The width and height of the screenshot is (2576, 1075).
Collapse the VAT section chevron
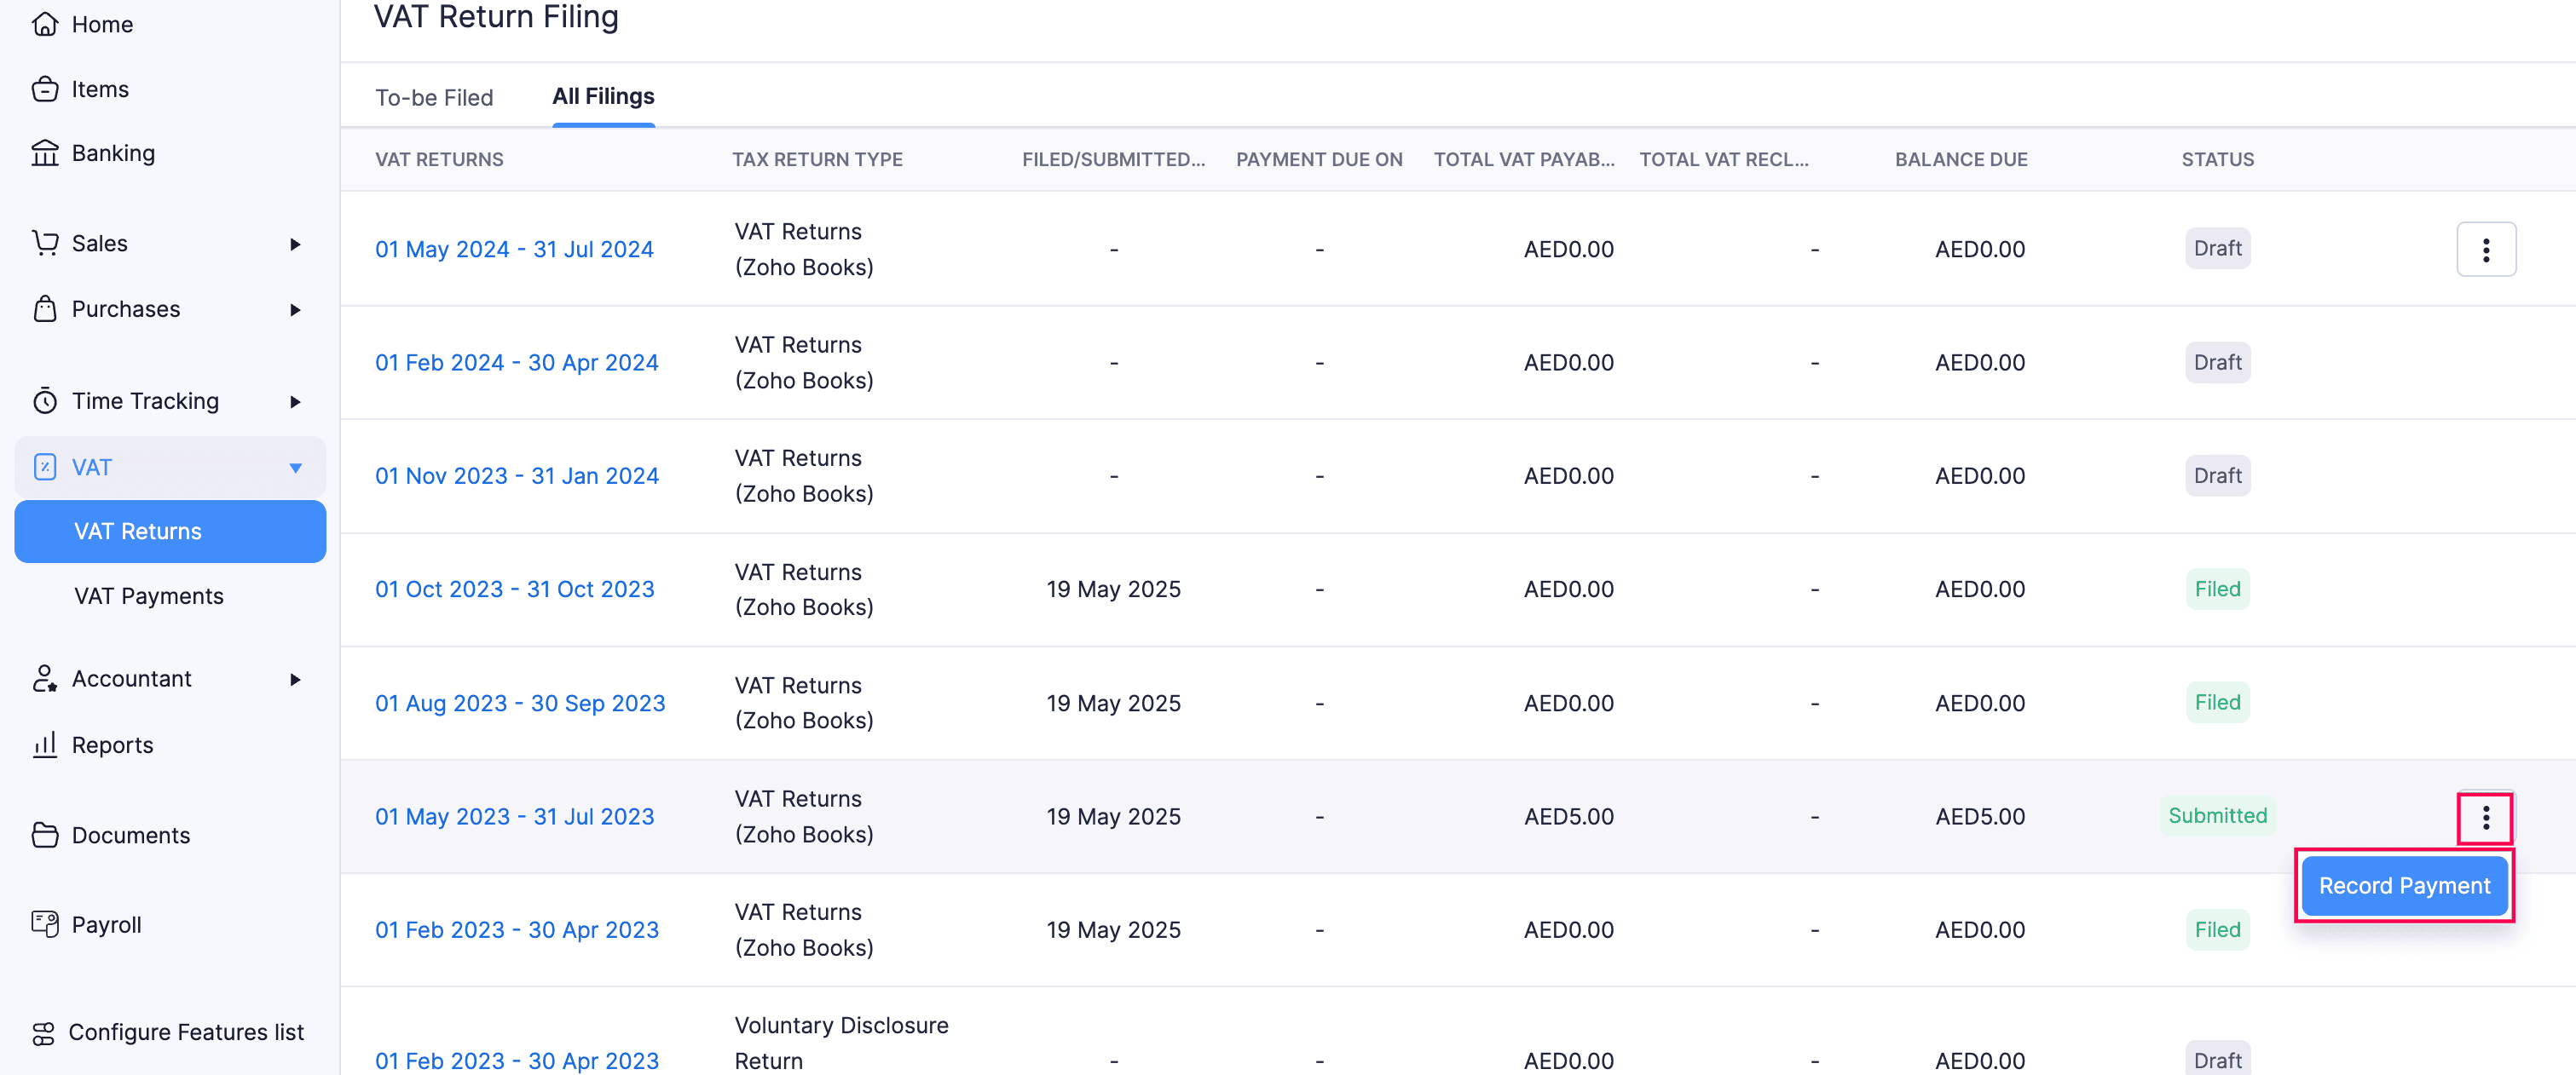coord(295,467)
